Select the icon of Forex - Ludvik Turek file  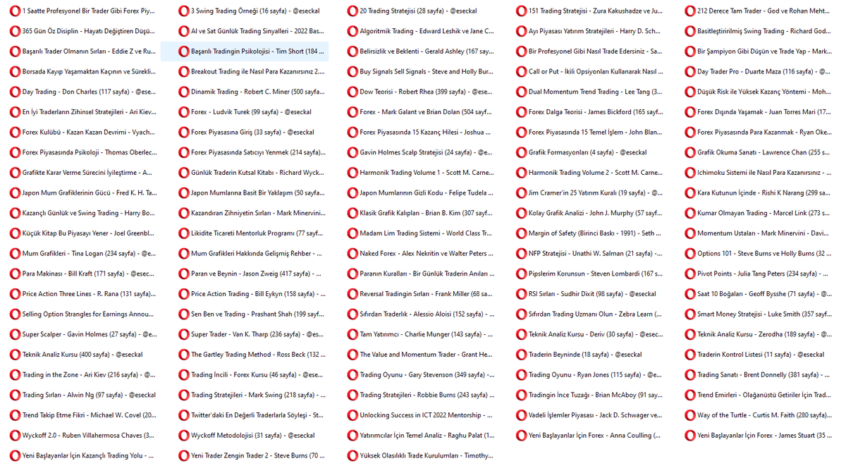click(184, 112)
